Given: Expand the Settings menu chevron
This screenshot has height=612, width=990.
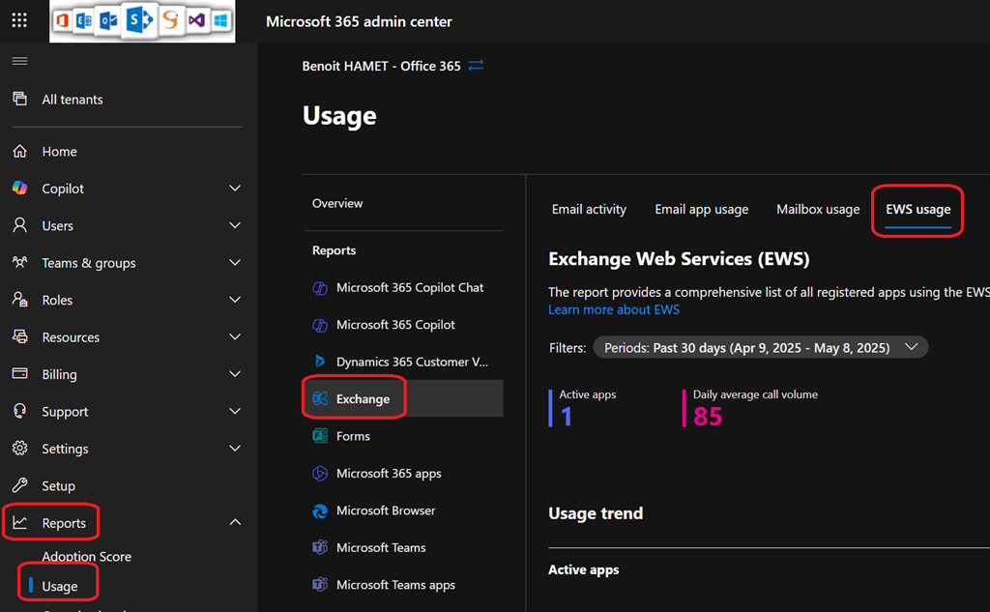Looking at the screenshot, I should (235, 449).
